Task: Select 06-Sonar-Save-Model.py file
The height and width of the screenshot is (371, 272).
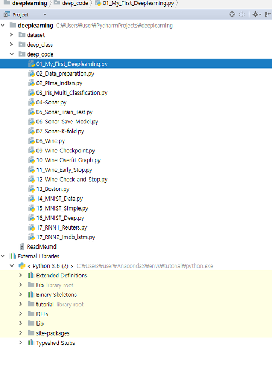Action: [x=67, y=122]
